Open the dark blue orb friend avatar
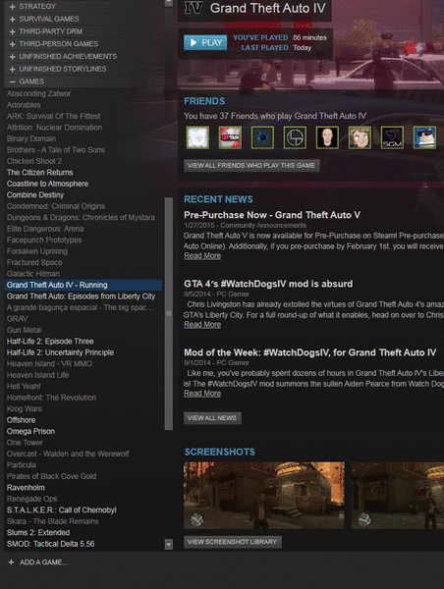This screenshot has height=589, width=444. coord(262,137)
